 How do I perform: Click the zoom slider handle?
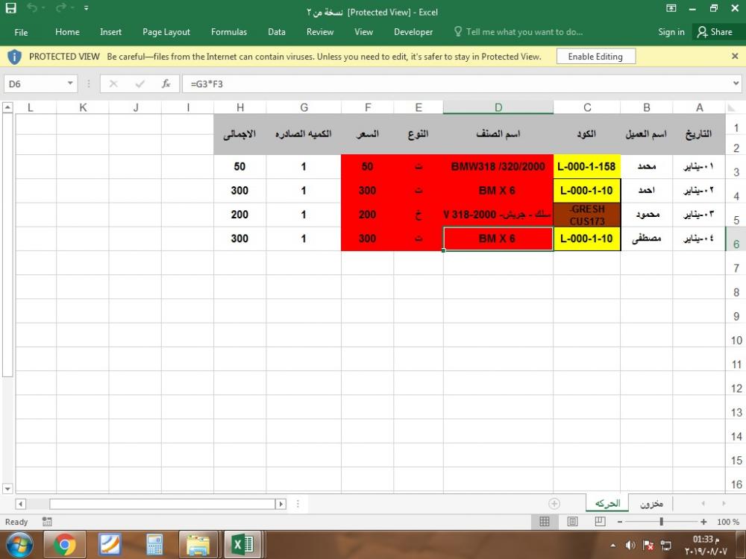[661, 522]
